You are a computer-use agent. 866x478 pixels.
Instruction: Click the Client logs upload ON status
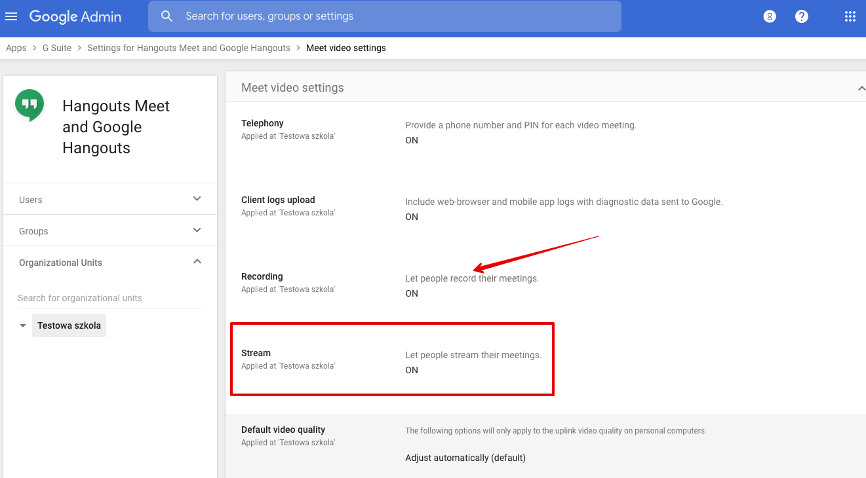click(x=412, y=217)
